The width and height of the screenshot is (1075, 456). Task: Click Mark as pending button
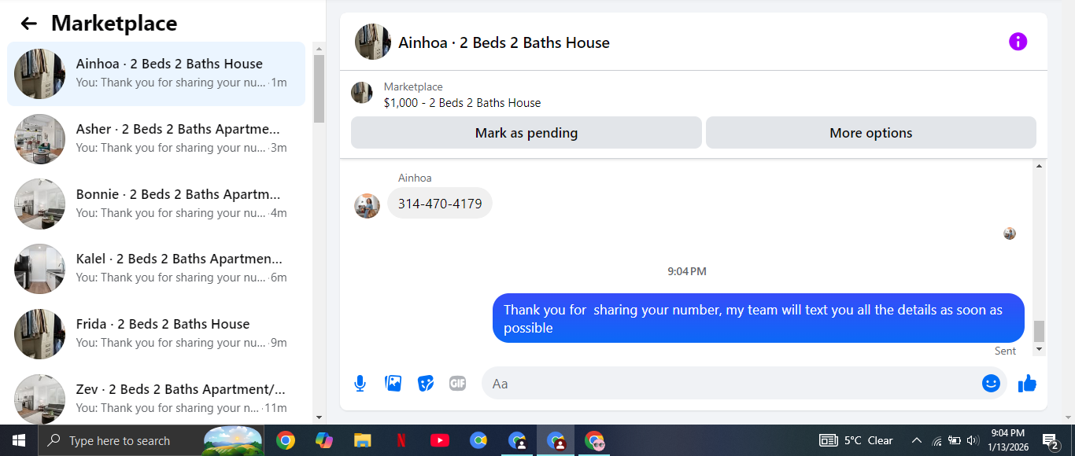pyautogui.click(x=526, y=133)
